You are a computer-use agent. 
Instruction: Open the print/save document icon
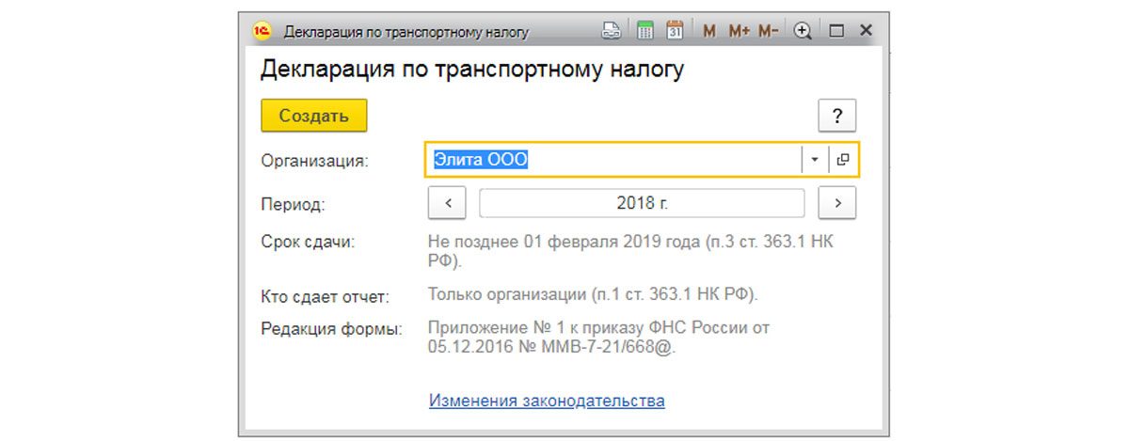tap(612, 31)
